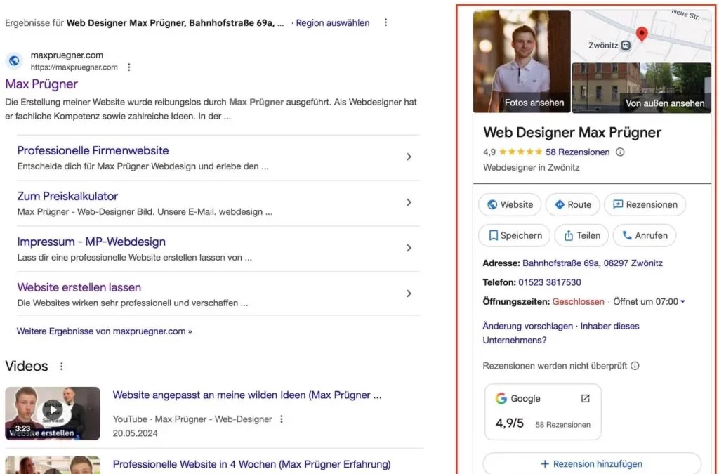The height and width of the screenshot is (474, 719).
Task: Click the globe favicon for maxpruegner.com
Action: [x=14, y=60]
